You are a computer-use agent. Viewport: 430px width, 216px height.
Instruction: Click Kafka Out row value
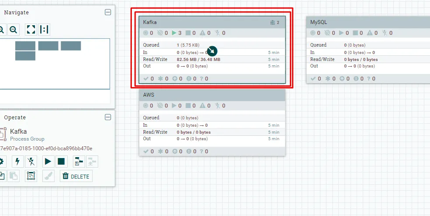(192, 66)
